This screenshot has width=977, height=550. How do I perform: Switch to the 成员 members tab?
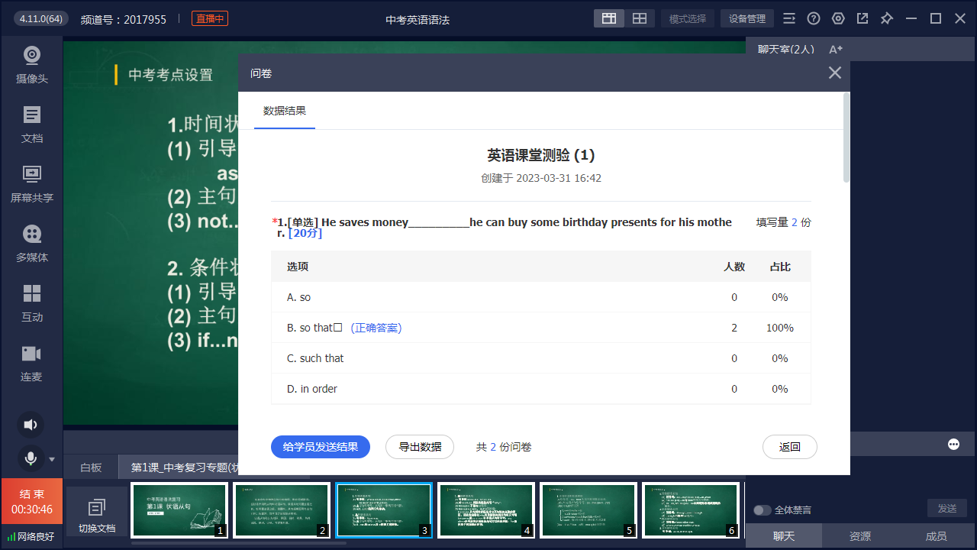pos(936,536)
